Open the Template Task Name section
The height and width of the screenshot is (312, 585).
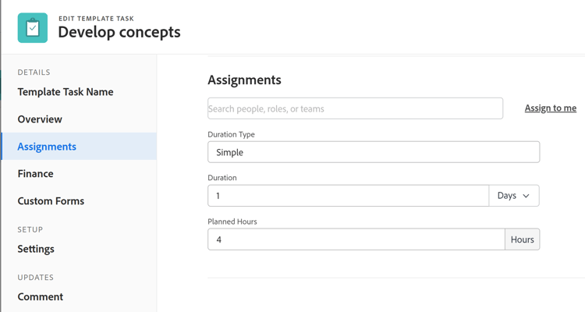click(66, 92)
